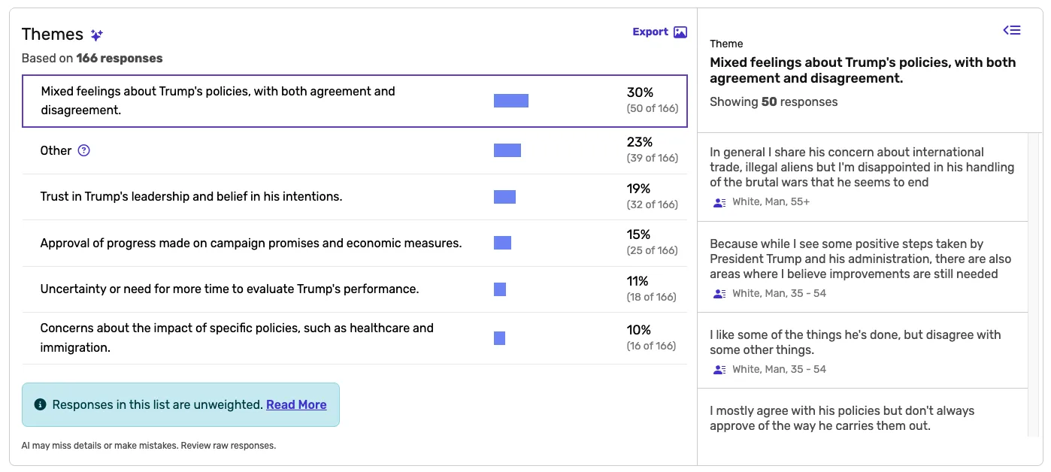Click the demographic icon under 'I like some of the things' response
Image resolution: width=1051 pixels, height=472 pixels.
pos(719,370)
